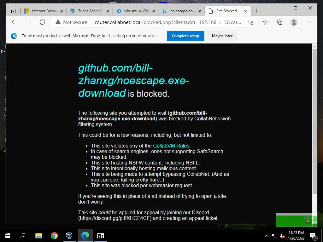Screen dimensions: 323x242
Task: Launch Google Chrome from the taskbar
Action: pyautogui.click(x=54, y=236)
